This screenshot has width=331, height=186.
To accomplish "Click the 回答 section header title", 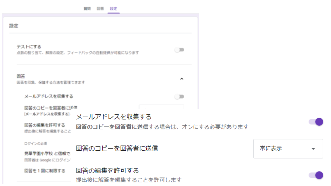I will (21, 76).
